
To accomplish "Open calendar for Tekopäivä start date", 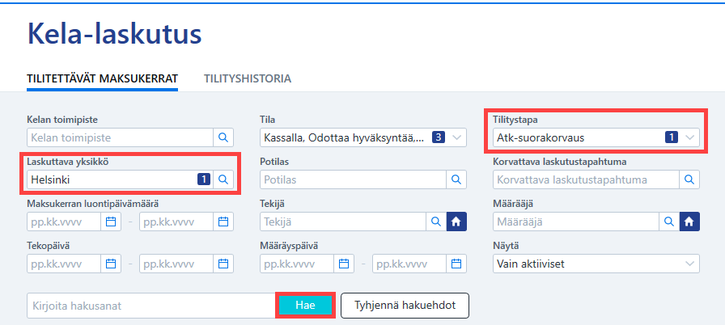I will pos(111,264).
